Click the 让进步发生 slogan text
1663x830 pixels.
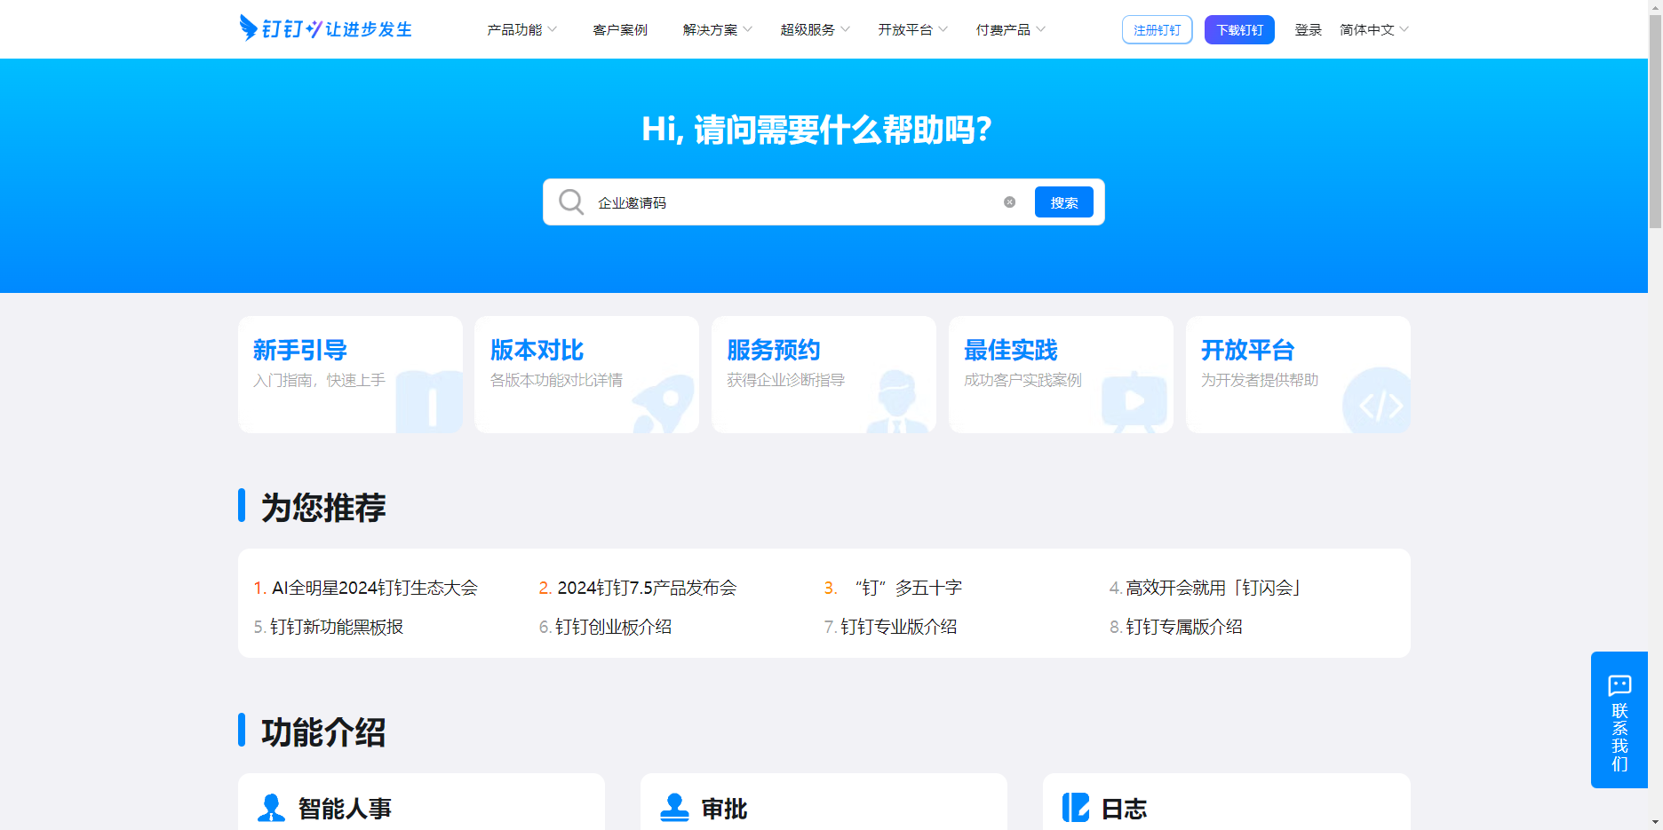point(369,29)
